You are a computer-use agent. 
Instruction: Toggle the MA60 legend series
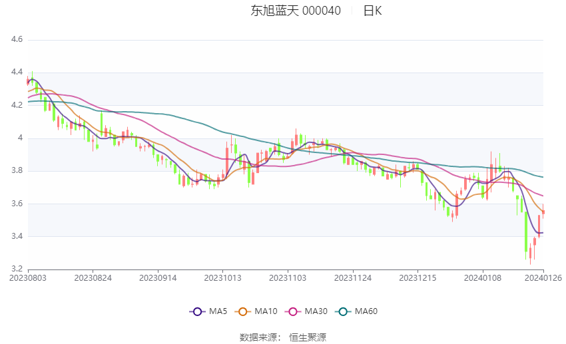pos(356,311)
